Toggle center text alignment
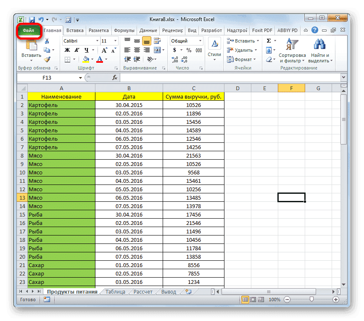Viewport: 364px width, 321px height. click(137, 50)
